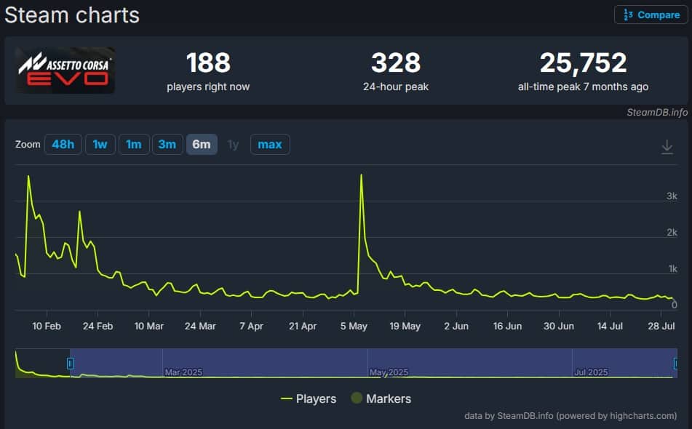The image size is (692, 429).
Task: Select the 1w zoom range
Action: pyautogui.click(x=100, y=144)
